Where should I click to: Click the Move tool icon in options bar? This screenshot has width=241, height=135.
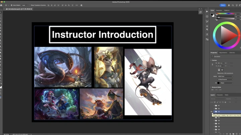(6, 5)
